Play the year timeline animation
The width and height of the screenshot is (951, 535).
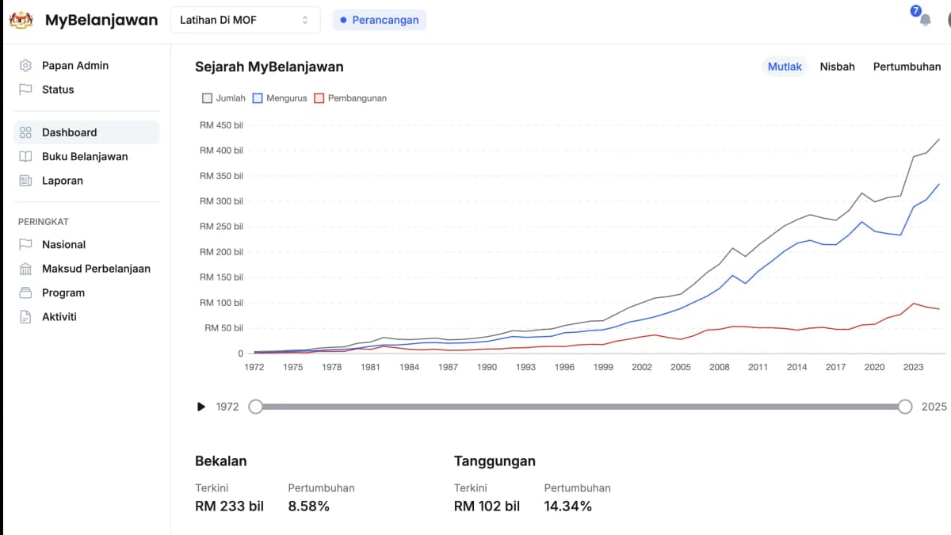coord(201,407)
